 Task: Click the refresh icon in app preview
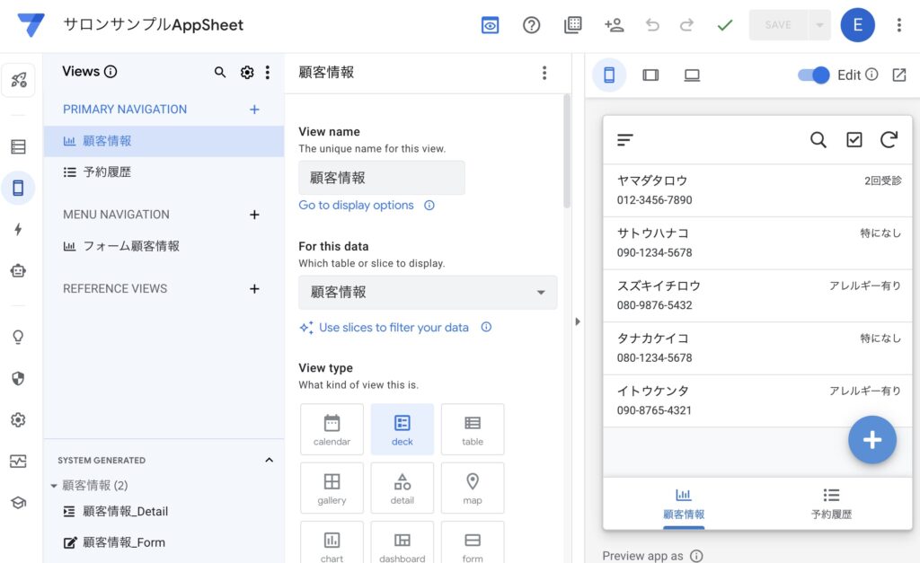point(889,139)
